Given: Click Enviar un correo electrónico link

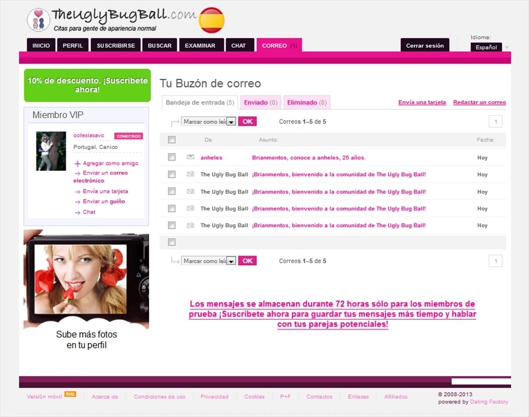Looking at the screenshot, I should tap(101, 177).
